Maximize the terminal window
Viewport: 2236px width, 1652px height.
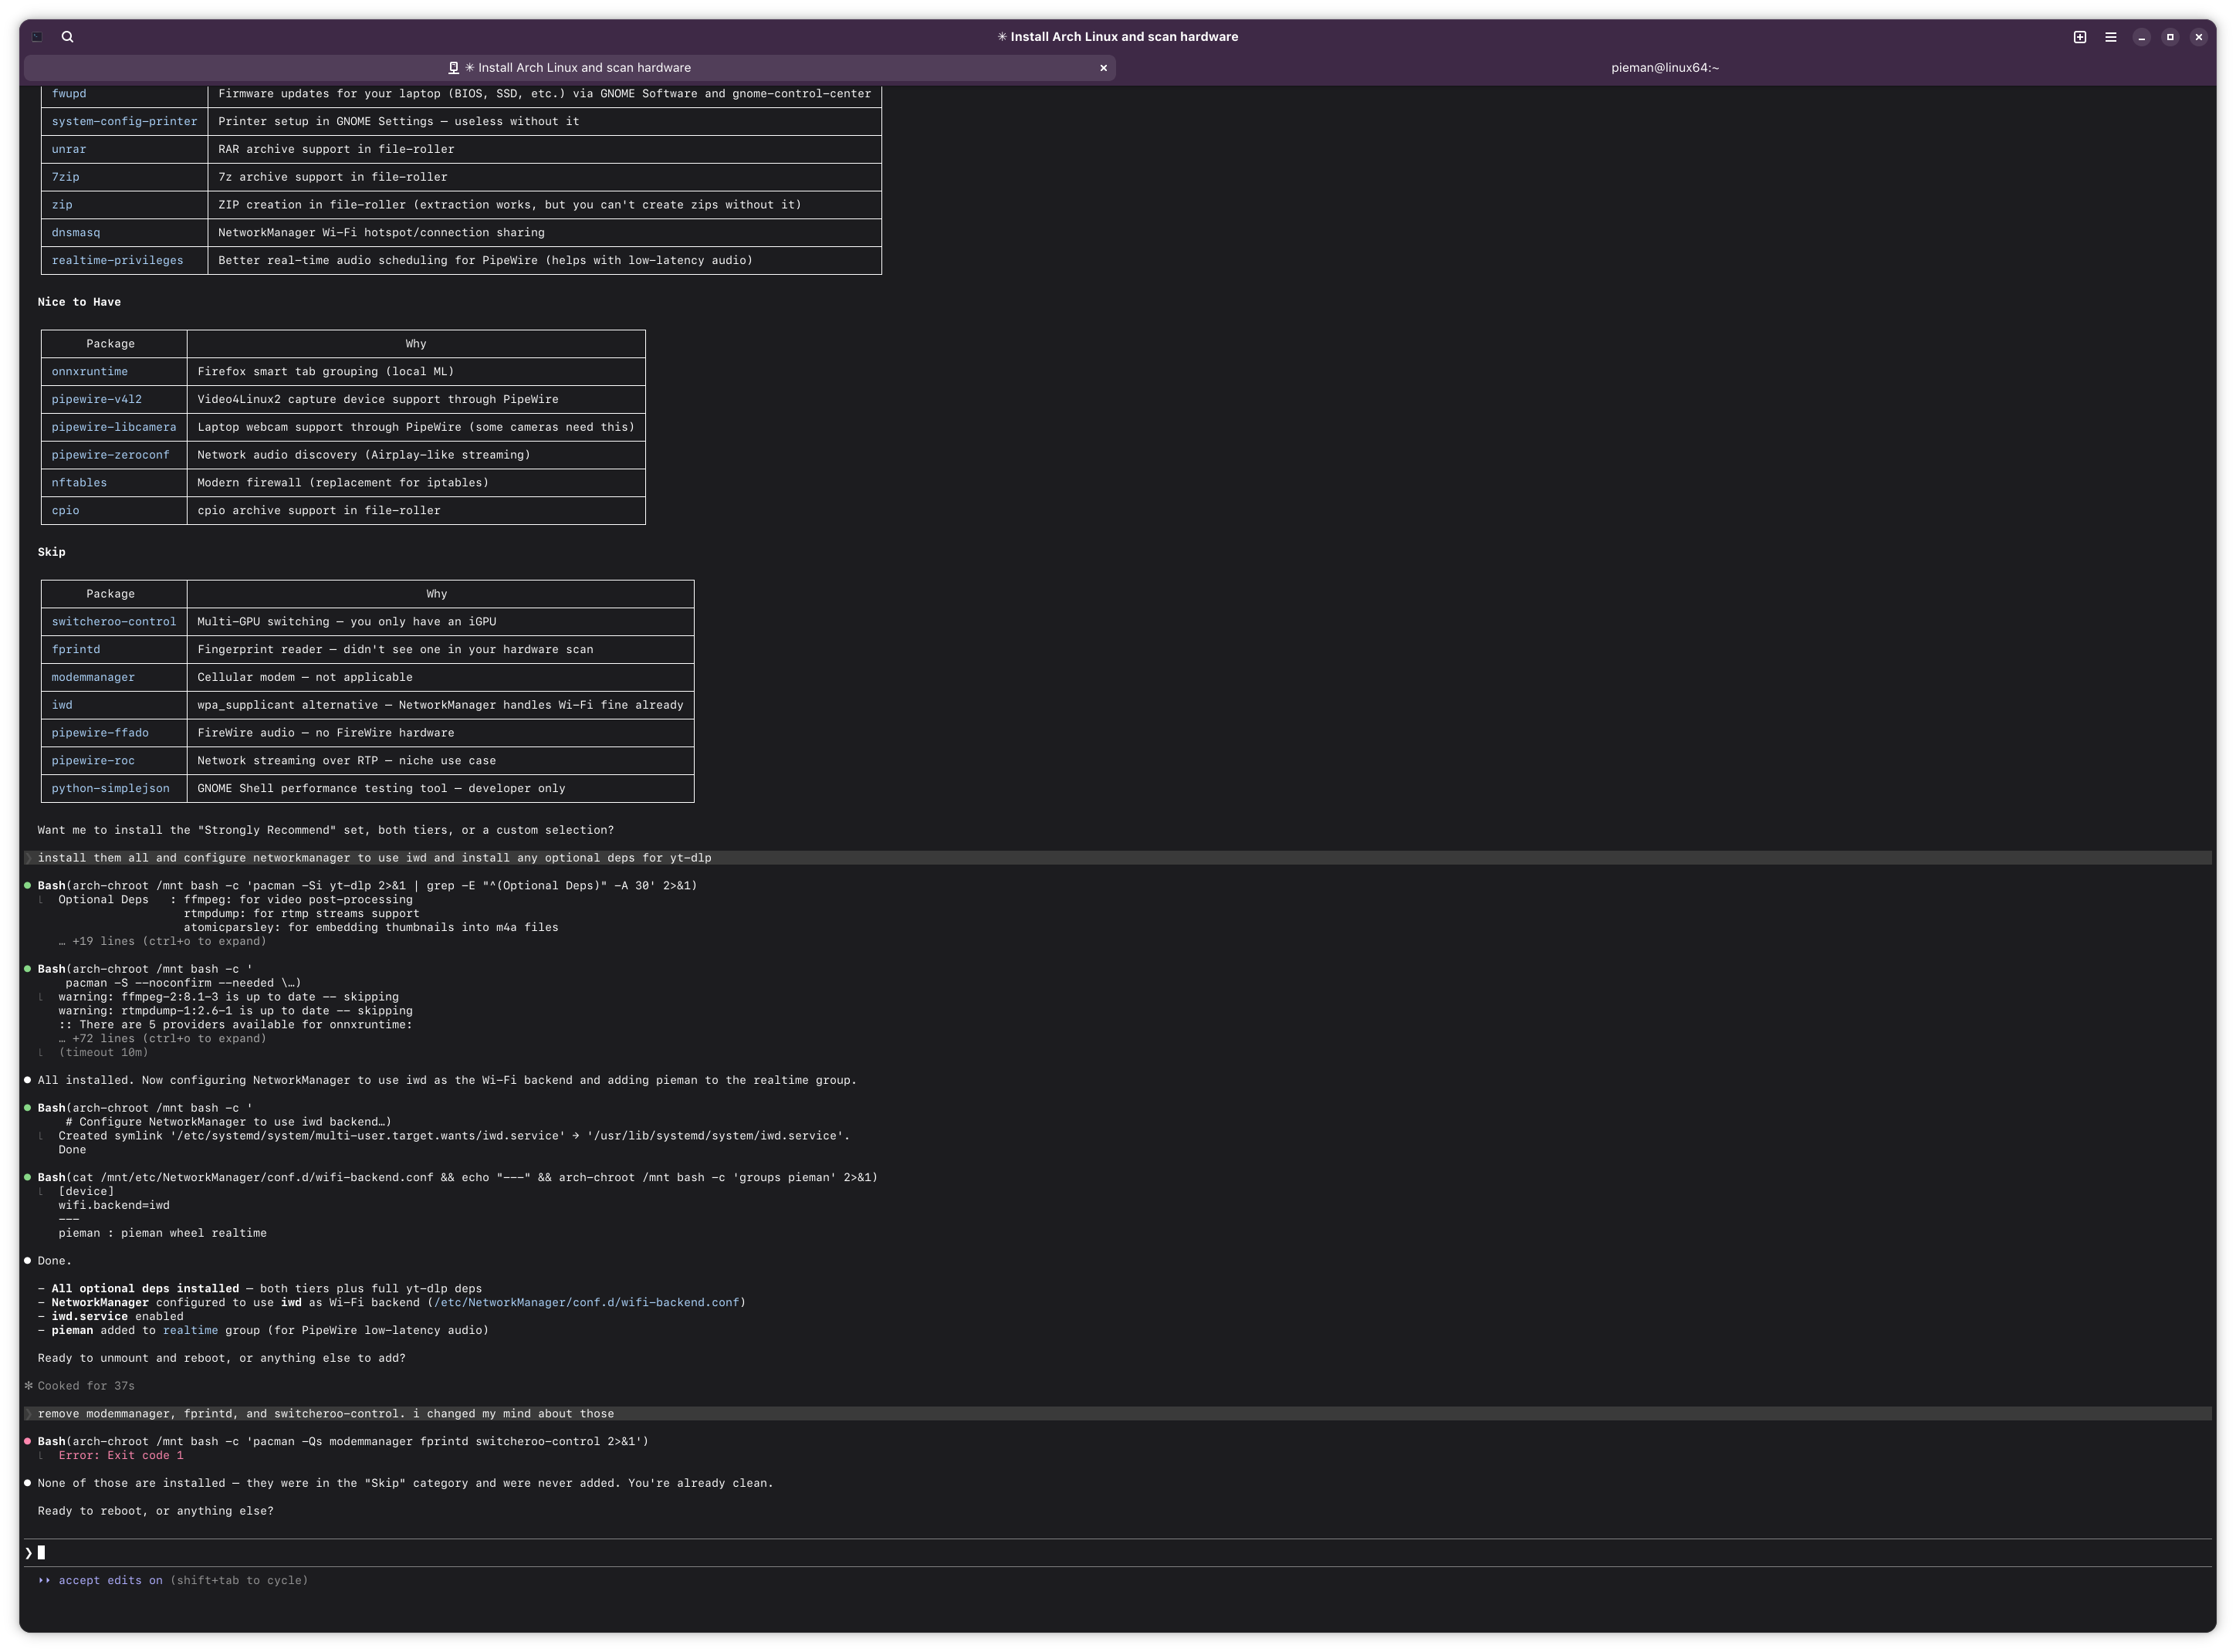pos(2169,37)
